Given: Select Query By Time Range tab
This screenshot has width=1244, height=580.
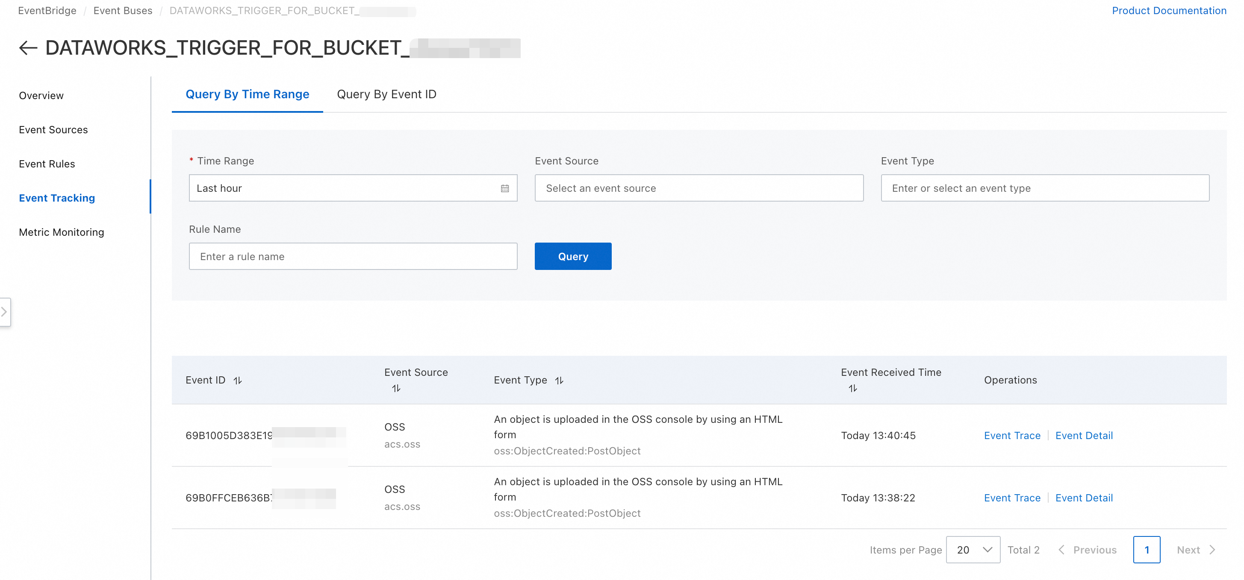Looking at the screenshot, I should coord(247,94).
